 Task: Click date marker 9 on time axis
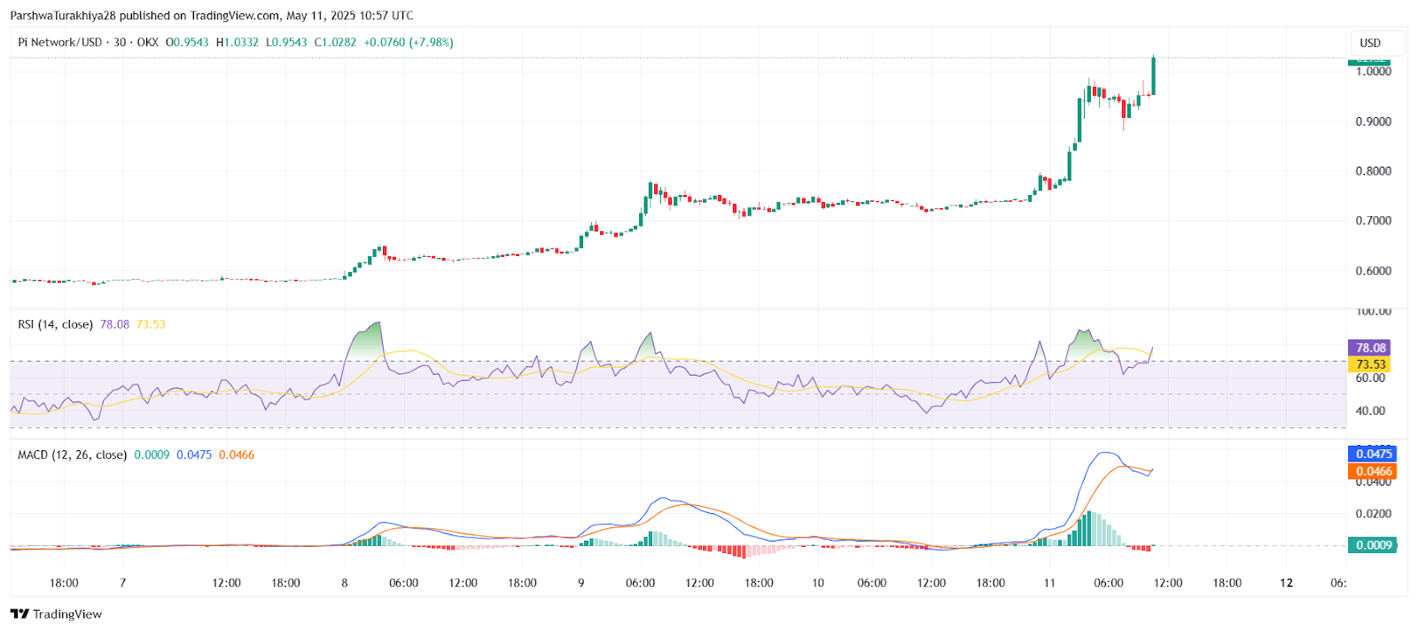pyautogui.click(x=581, y=583)
